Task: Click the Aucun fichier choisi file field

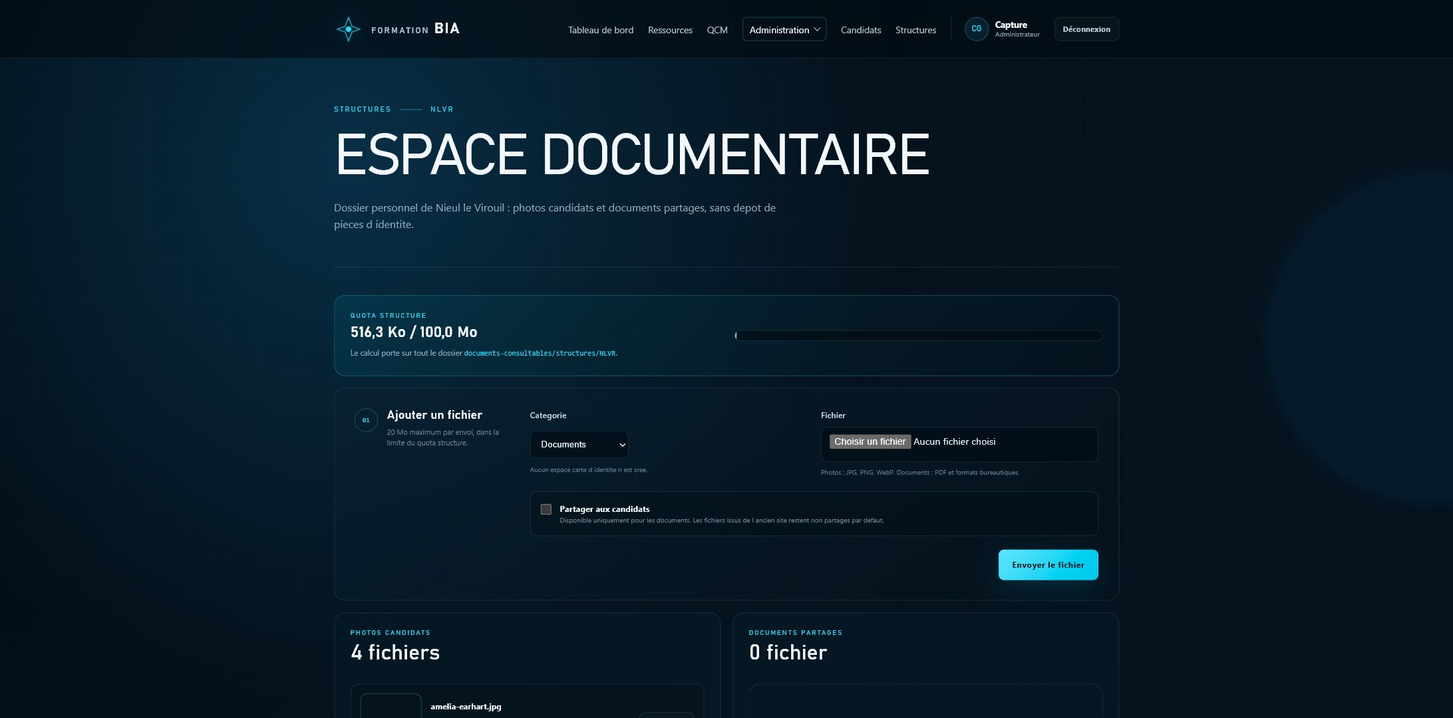Action: click(959, 444)
